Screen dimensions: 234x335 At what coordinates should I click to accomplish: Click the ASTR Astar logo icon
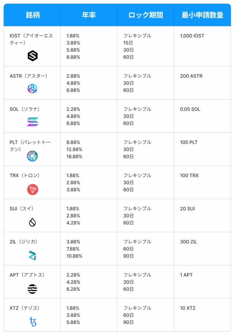pyautogui.click(x=32, y=88)
